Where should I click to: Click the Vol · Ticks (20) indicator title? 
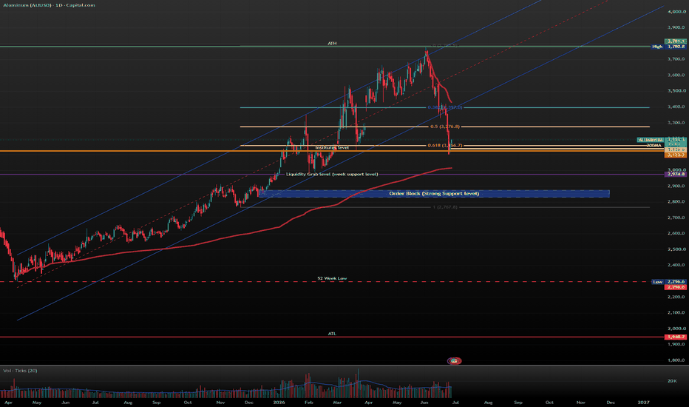click(20, 371)
